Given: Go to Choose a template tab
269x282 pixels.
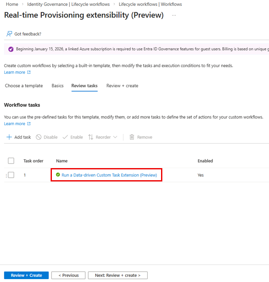Looking at the screenshot, I should point(24,86).
